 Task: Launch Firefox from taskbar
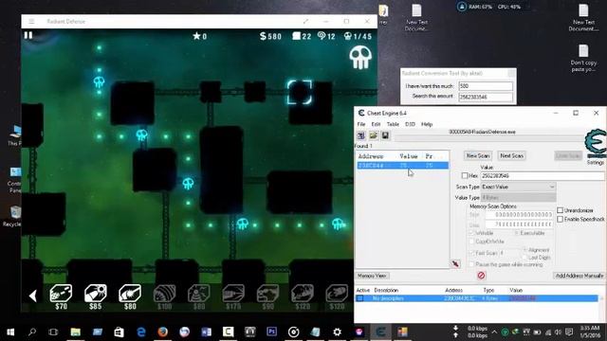(162, 332)
